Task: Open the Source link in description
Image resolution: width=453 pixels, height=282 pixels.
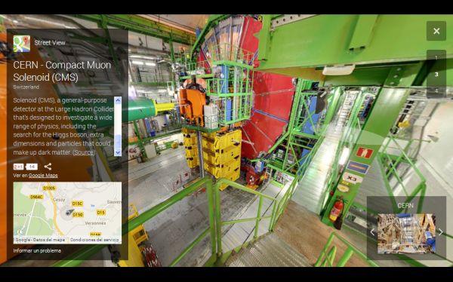Action: pos(84,152)
